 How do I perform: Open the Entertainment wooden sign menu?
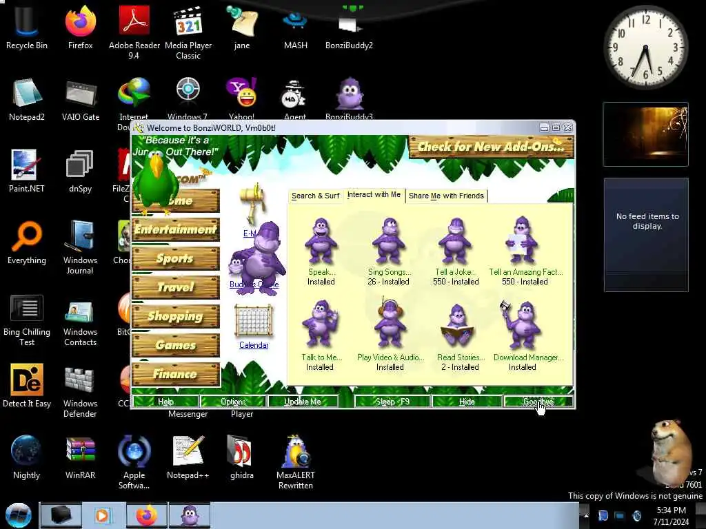(x=176, y=229)
